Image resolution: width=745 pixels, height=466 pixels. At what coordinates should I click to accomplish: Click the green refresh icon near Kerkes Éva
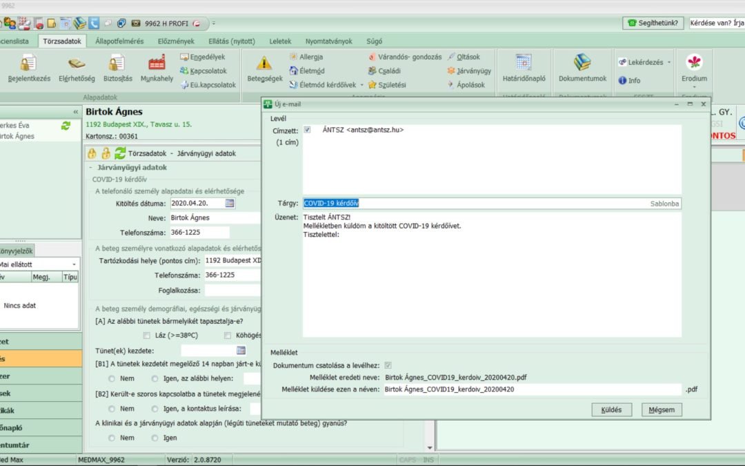(x=66, y=126)
